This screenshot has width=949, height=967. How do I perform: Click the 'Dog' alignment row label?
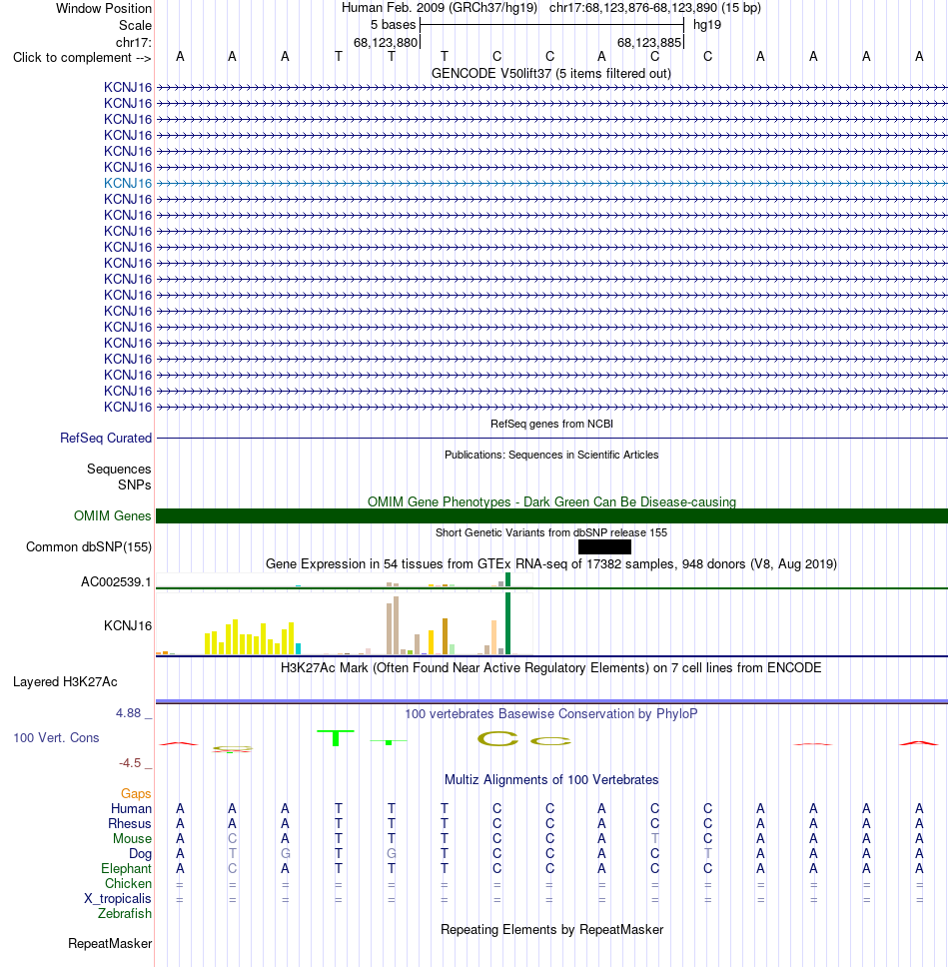click(x=140, y=853)
